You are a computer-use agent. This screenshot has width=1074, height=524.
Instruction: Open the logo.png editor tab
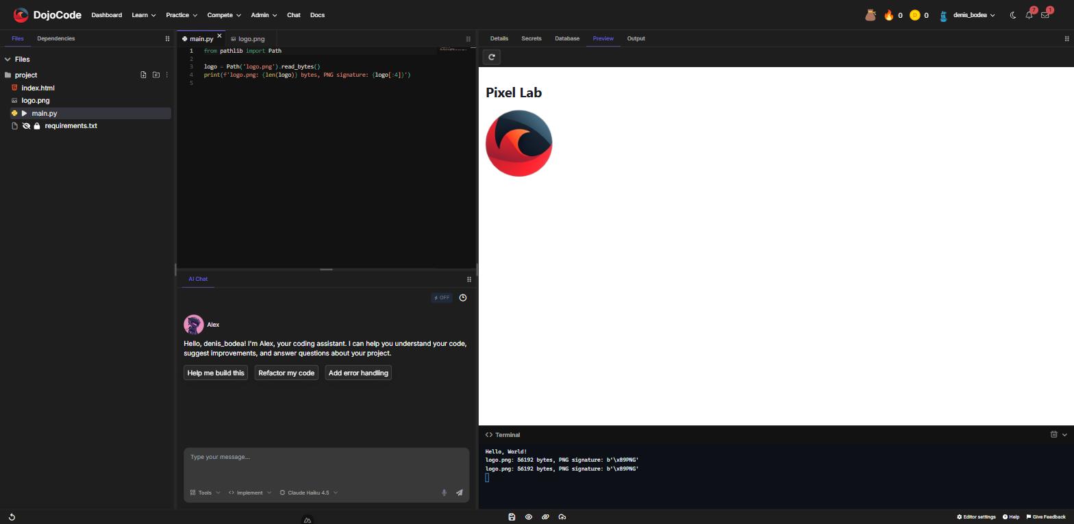248,39
